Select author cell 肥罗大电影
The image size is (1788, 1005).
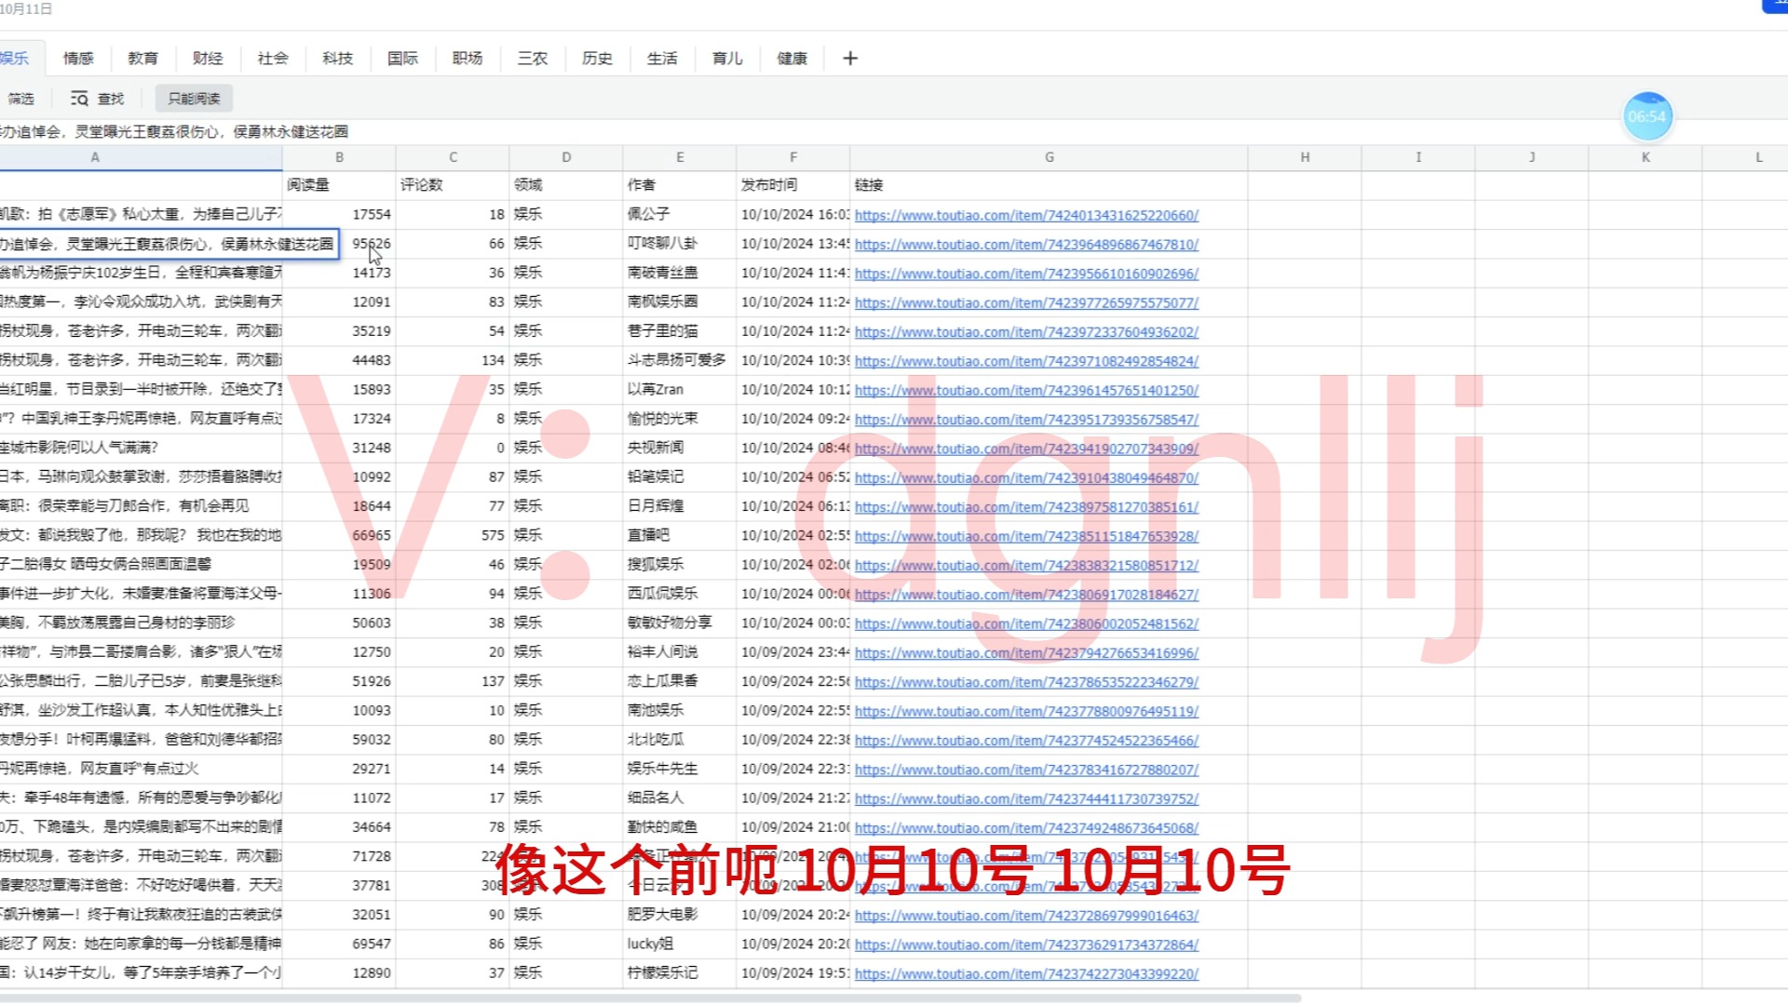[680, 915]
